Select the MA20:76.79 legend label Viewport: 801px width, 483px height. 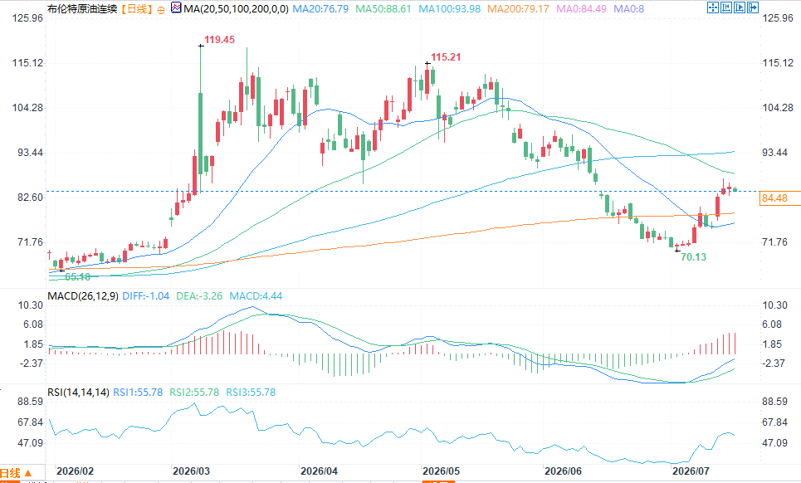point(320,8)
